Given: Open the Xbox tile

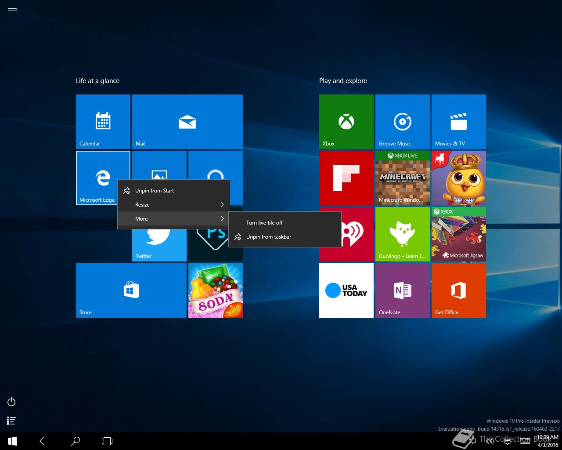Looking at the screenshot, I should 346,122.
